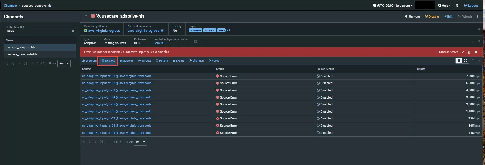Jump to last page of channels list

pyautogui.click(x=25, y=63)
